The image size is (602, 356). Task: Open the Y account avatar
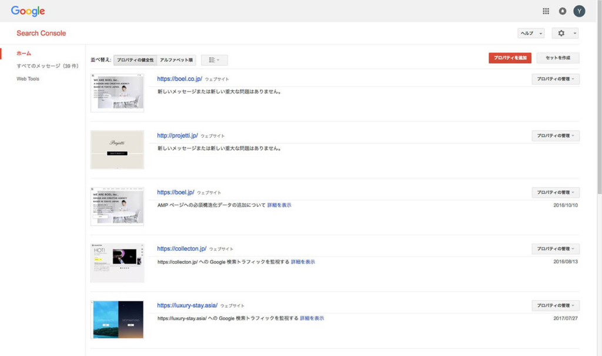(x=579, y=11)
